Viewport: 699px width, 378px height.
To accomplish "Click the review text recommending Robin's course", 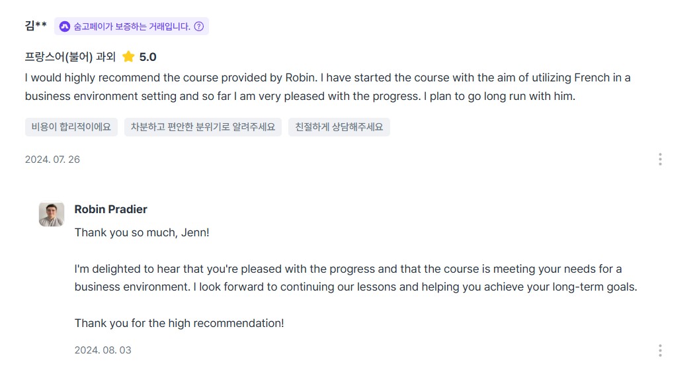I will [x=327, y=87].
